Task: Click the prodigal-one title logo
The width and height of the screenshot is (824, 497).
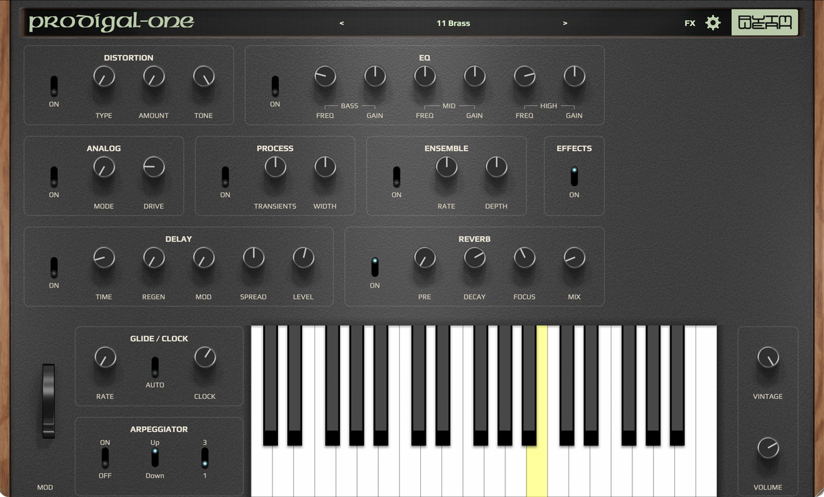Action: (x=111, y=23)
